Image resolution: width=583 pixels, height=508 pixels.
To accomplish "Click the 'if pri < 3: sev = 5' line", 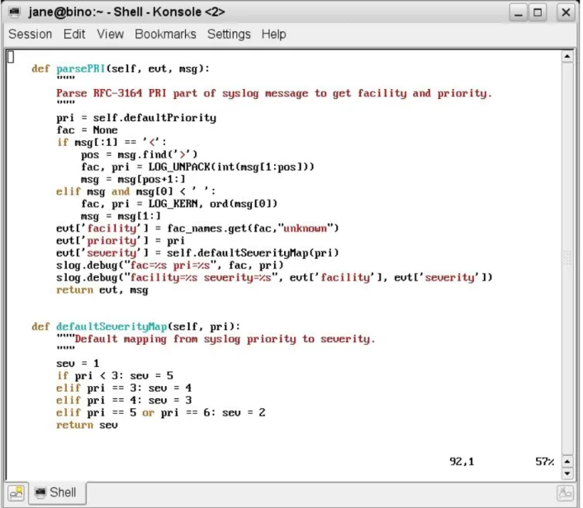I will click(x=115, y=375).
